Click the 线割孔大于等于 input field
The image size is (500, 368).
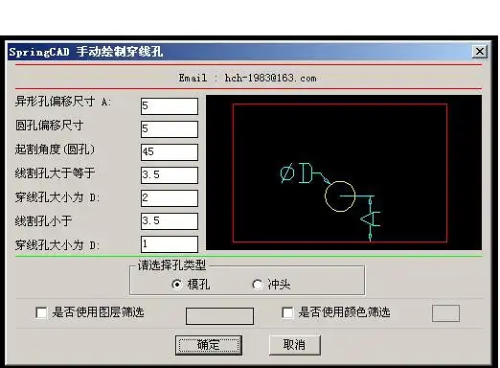click(x=170, y=175)
